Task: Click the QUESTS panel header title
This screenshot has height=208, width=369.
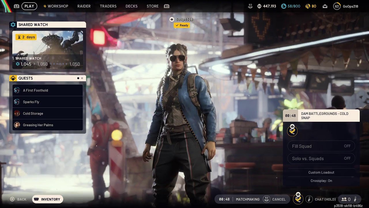Action: [26, 78]
